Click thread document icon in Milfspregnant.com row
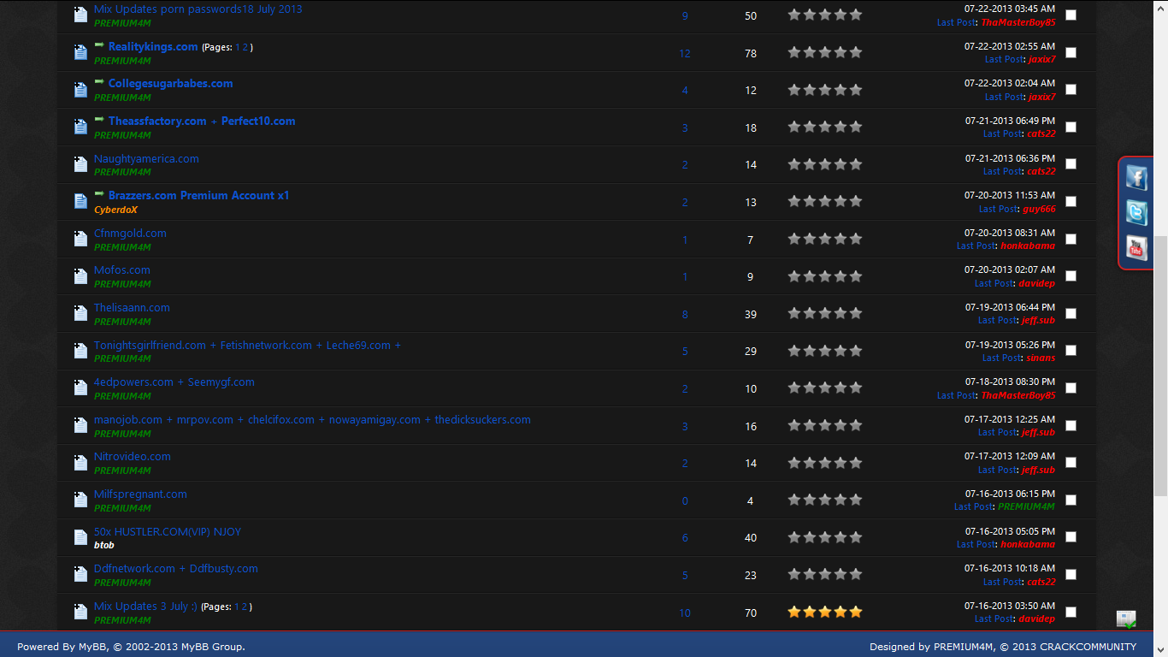The width and height of the screenshot is (1168, 657). (80, 500)
